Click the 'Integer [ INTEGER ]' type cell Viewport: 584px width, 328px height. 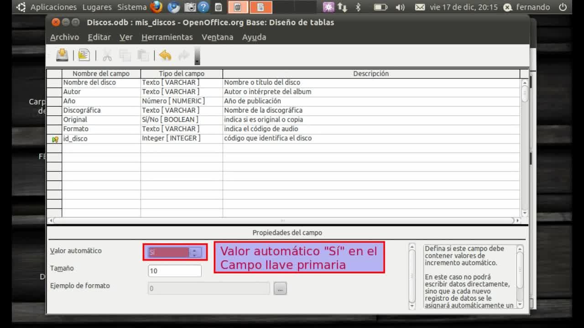182,138
